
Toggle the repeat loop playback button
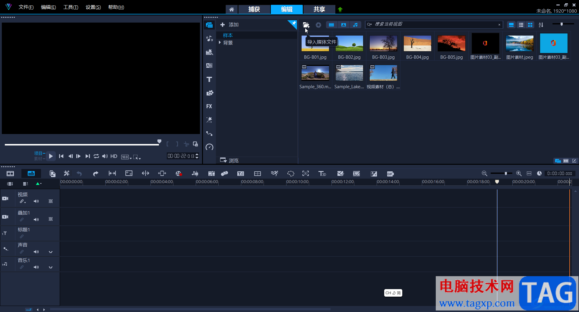pos(96,156)
